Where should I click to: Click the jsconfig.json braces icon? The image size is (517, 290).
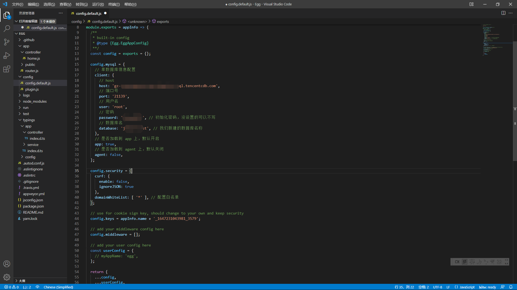click(x=19, y=200)
